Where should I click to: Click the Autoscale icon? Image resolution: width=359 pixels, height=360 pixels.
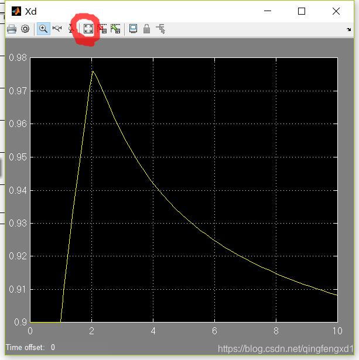point(88,29)
